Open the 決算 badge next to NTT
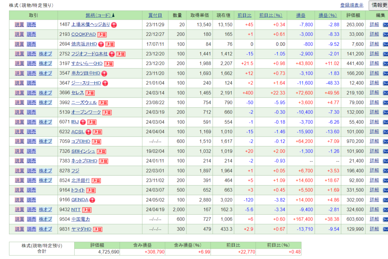This screenshot has width=388, height=259. (87, 209)
